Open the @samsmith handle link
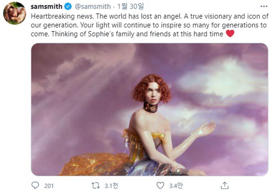This screenshot has width=274, height=193. [93, 7]
